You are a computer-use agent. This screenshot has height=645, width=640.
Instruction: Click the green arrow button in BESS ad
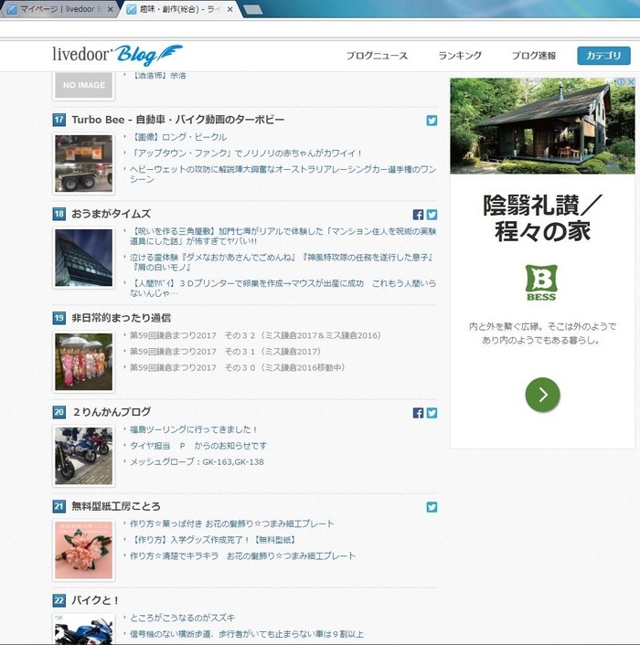point(542,395)
